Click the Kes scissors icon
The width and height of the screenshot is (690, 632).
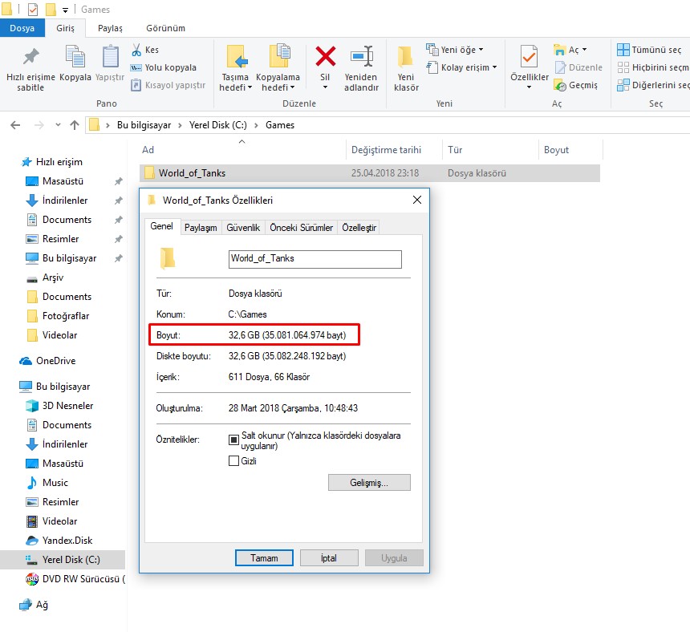(136, 50)
